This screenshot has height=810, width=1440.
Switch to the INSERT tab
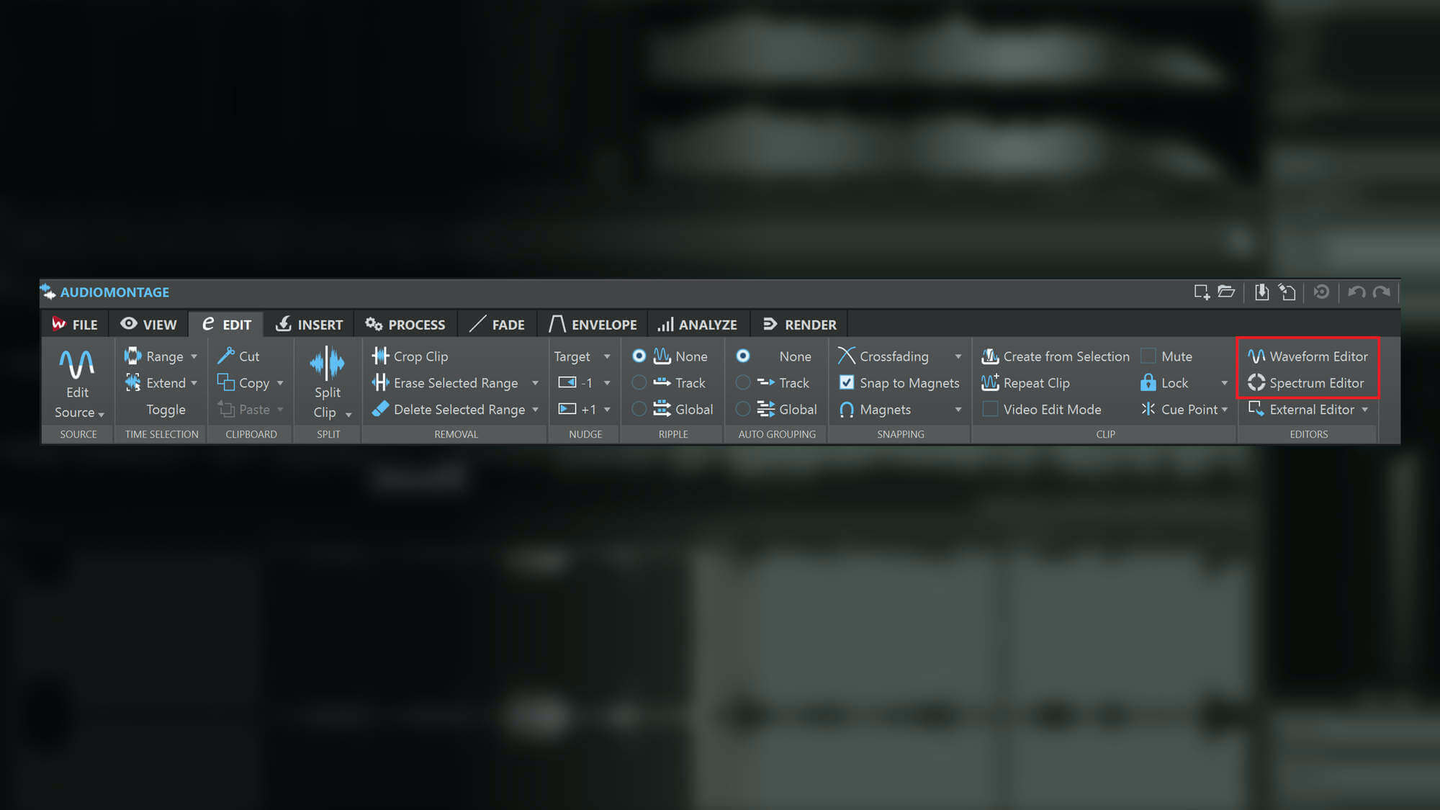pos(310,324)
